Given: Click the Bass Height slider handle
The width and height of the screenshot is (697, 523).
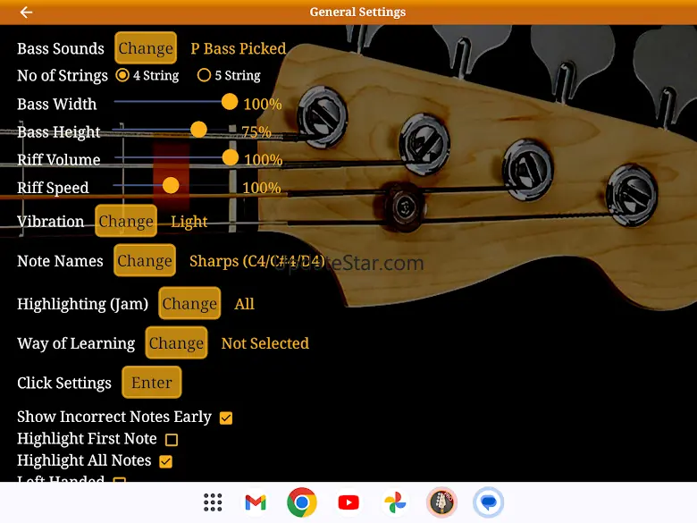Looking at the screenshot, I should (x=198, y=130).
